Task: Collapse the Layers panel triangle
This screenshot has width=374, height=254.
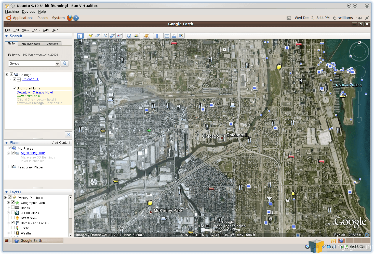Action: click(7, 192)
